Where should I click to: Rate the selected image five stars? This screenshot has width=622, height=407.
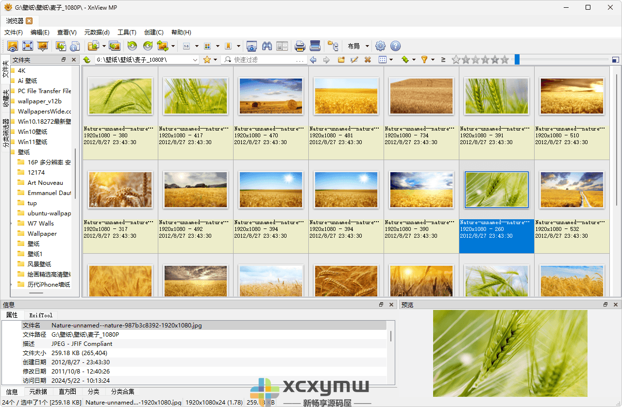(x=504, y=59)
